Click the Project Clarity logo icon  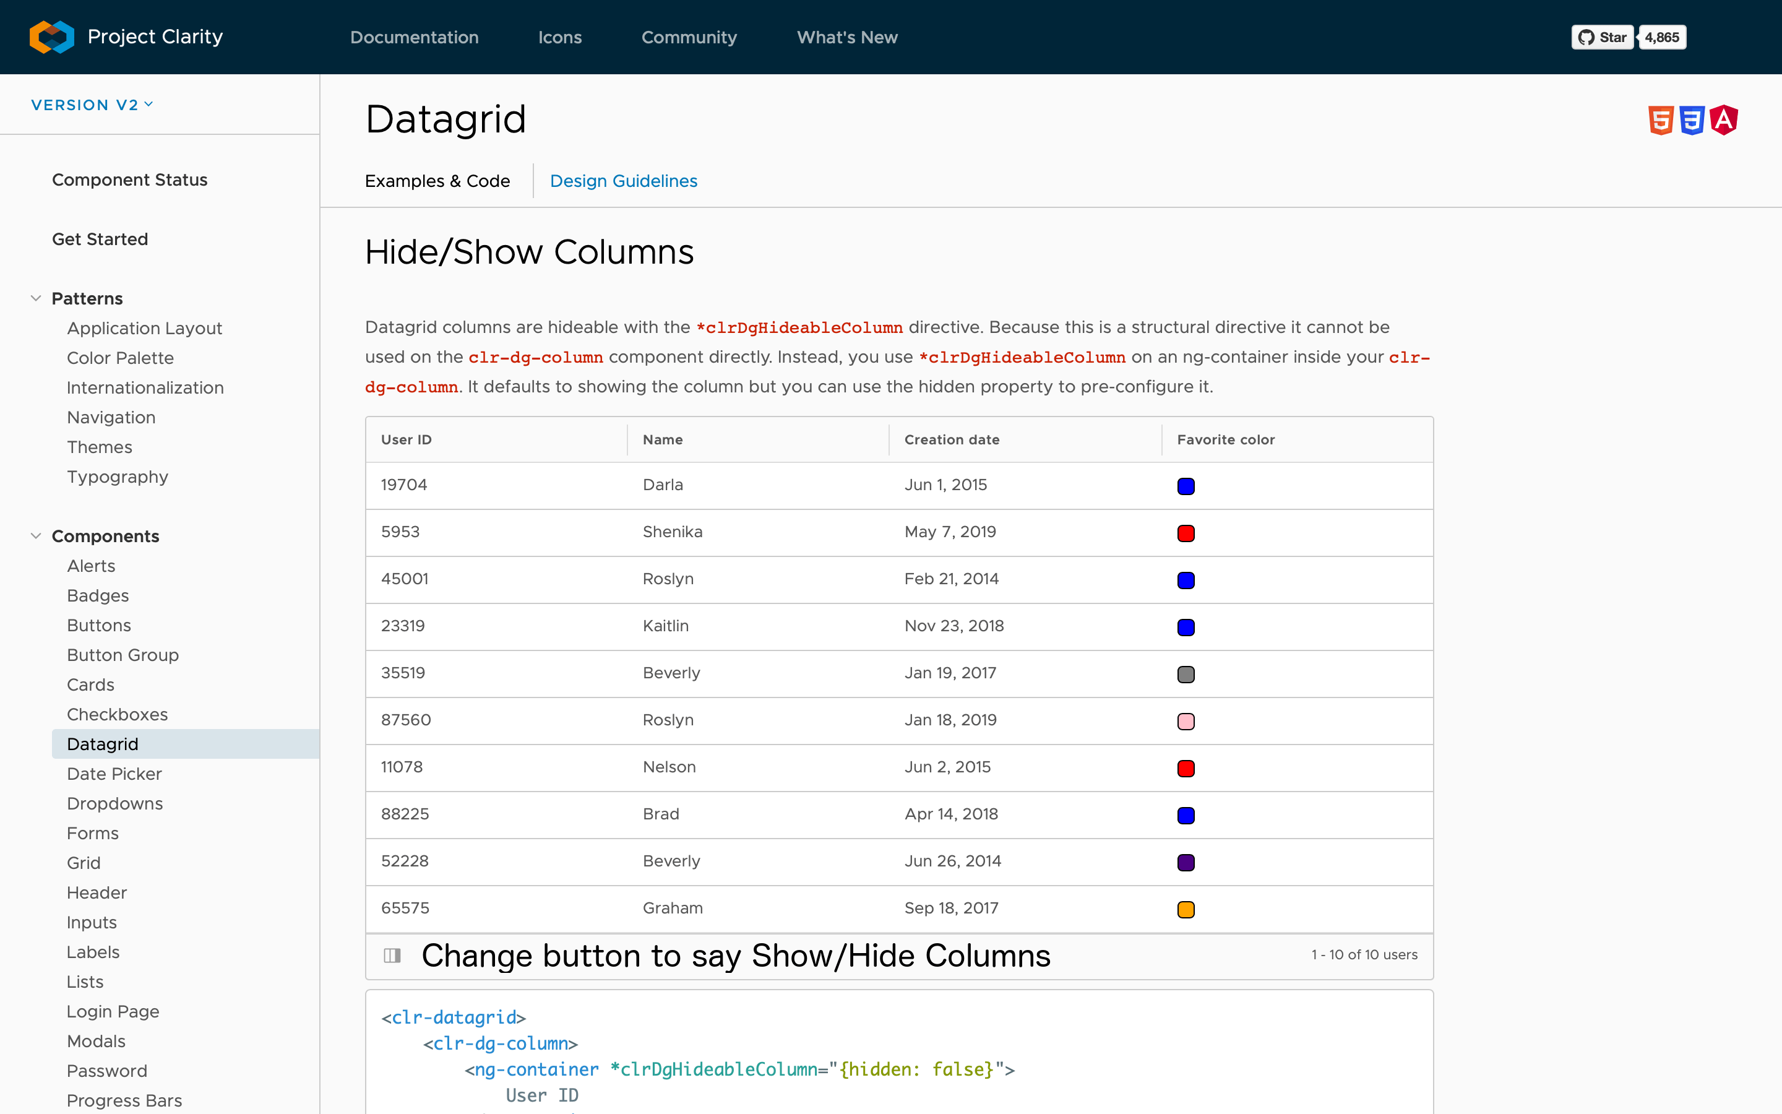pos(51,36)
